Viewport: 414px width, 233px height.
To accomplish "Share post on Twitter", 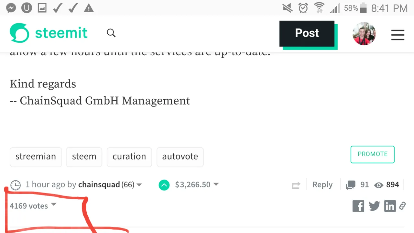I will (x=374, y=206).
